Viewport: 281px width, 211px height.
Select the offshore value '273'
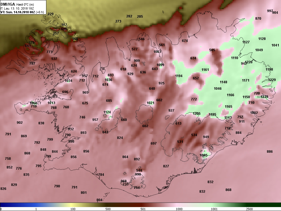118,21
